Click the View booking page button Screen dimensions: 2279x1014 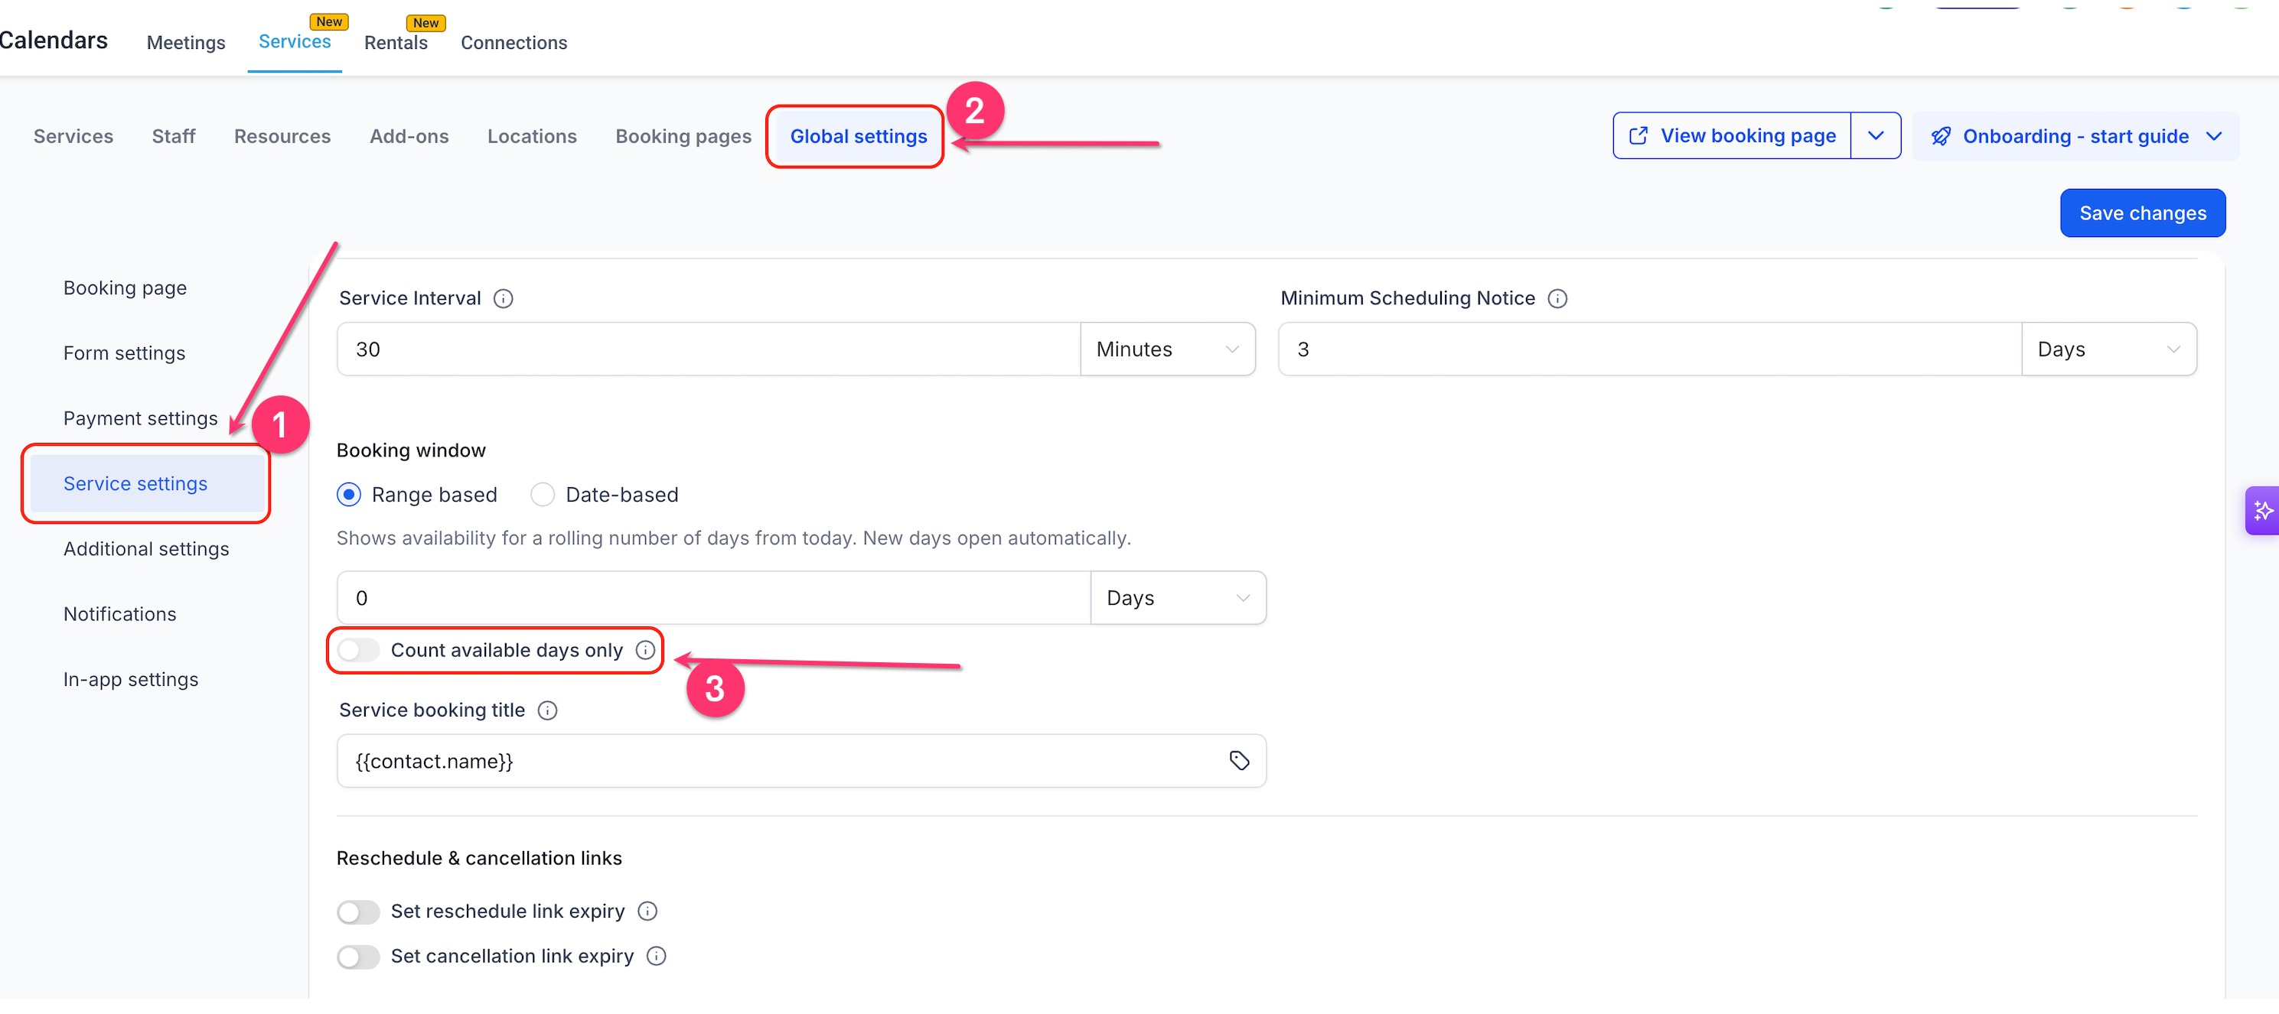click(1731, 136)
